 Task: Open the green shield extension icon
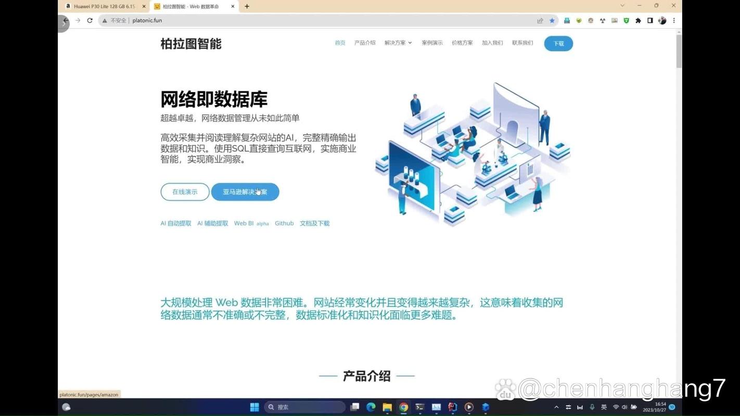[627, 21]
